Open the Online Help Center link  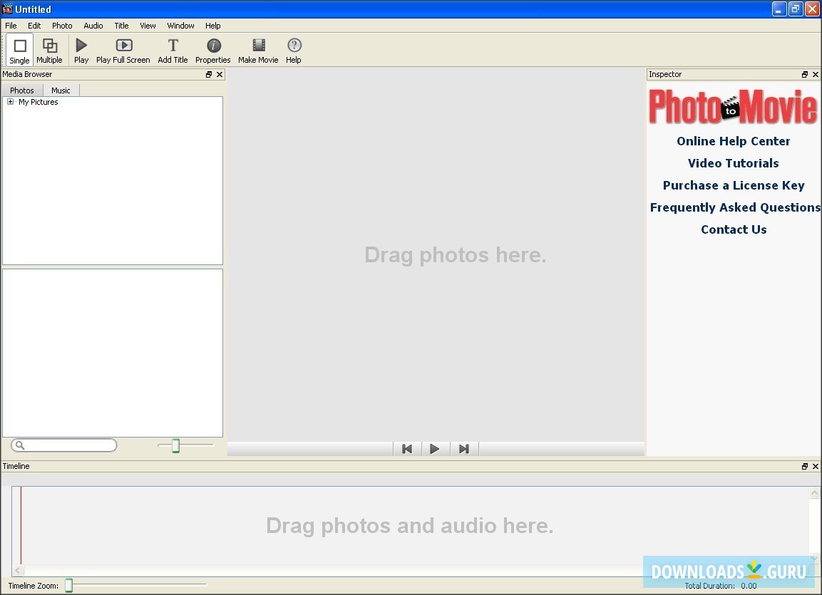coord(733,141)
